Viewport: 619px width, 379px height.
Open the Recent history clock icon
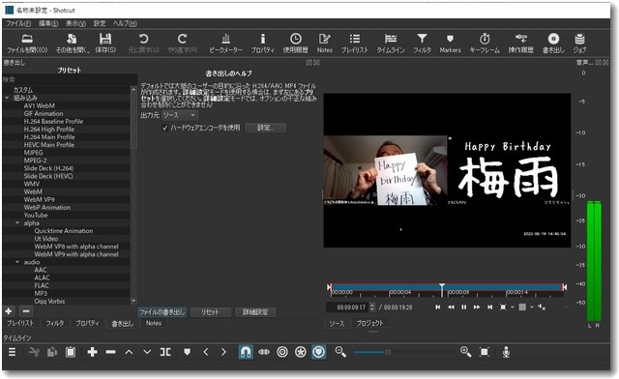coord(296,39)
